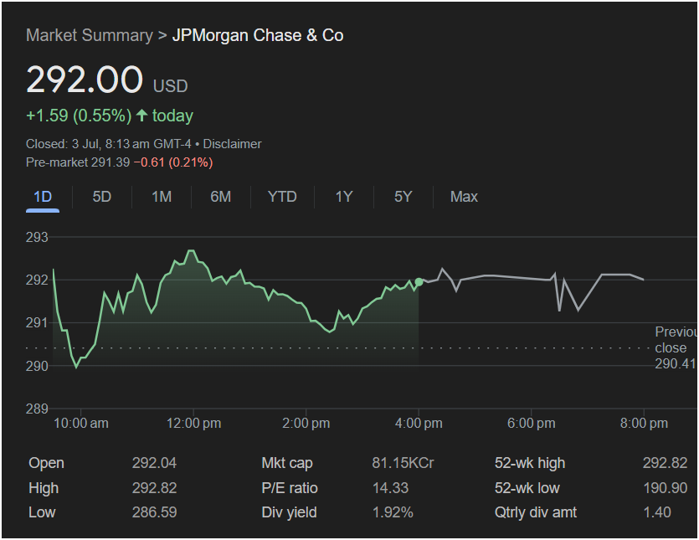Click the 52-wk low value 190.90

point(666,488)
